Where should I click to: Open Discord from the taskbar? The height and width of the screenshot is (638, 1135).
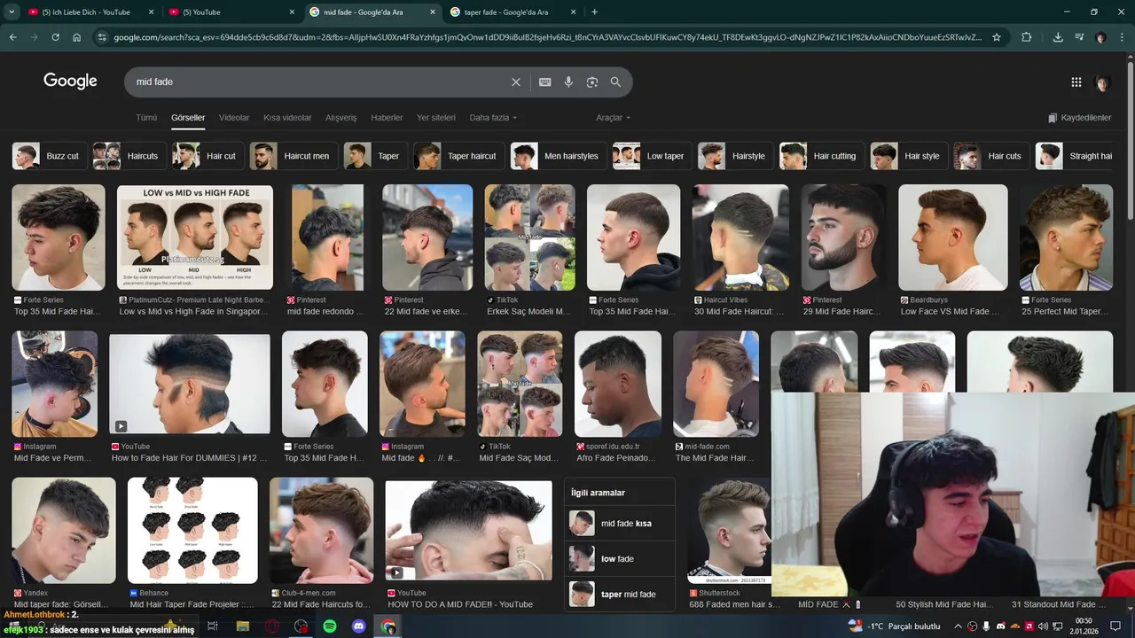(x=359, y=626)
